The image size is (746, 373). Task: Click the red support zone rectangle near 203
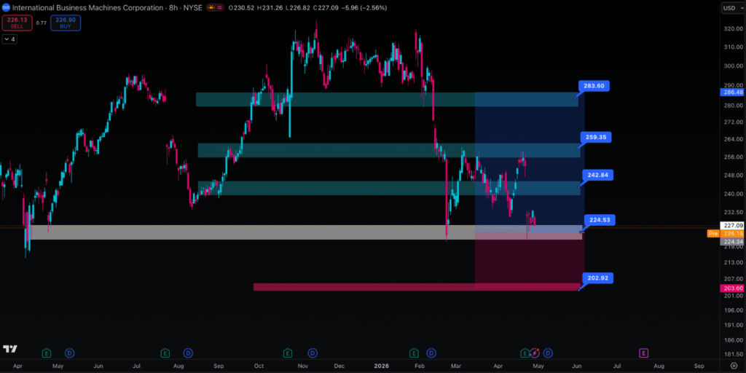point(364,287)
